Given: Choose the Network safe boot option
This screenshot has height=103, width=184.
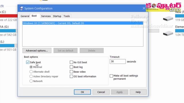Looking at the screenshot, I should (x=31, y=81).
